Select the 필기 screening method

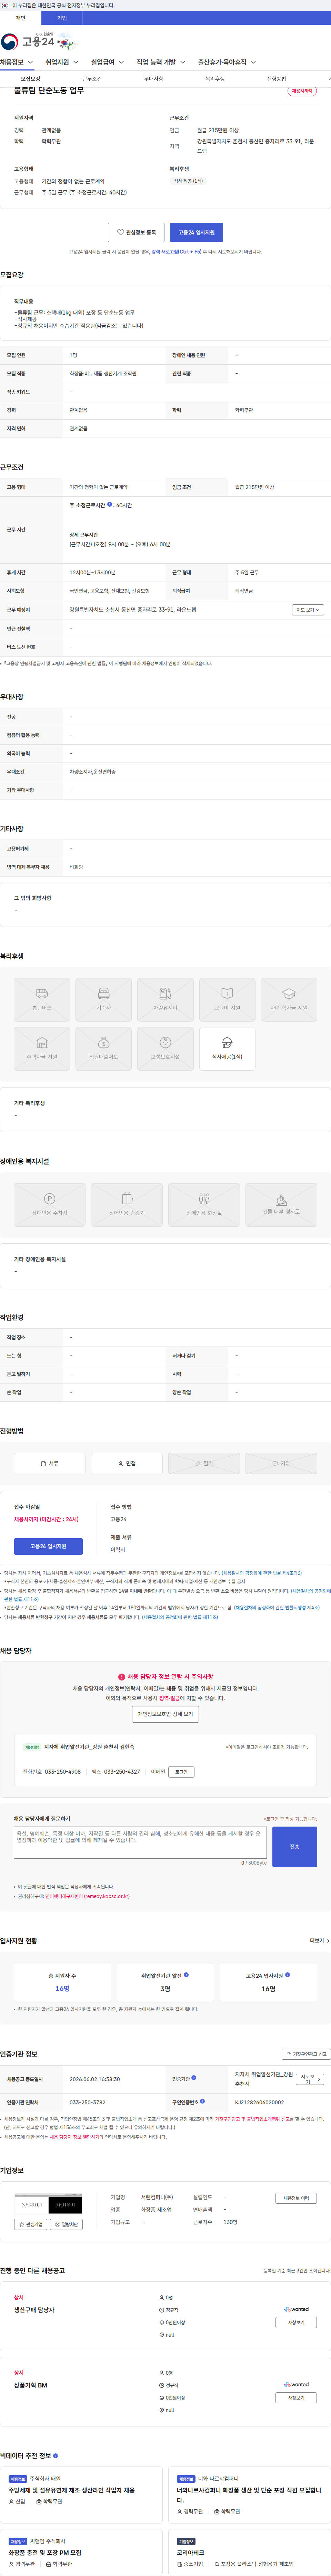coord(204,1463)
